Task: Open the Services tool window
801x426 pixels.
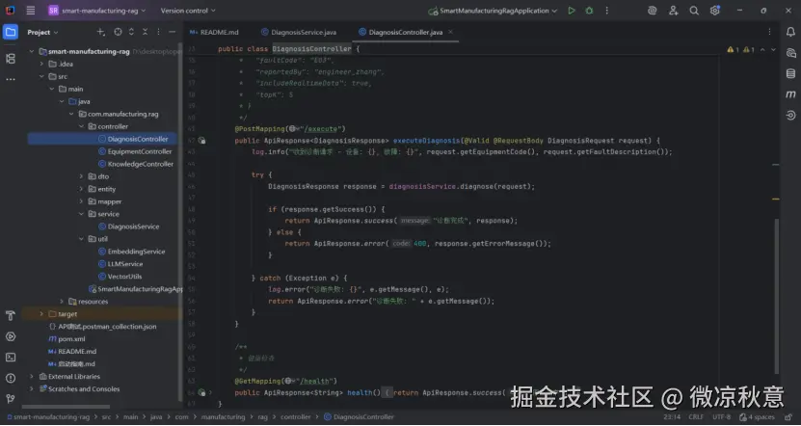Action: click(x=11, y=336)
